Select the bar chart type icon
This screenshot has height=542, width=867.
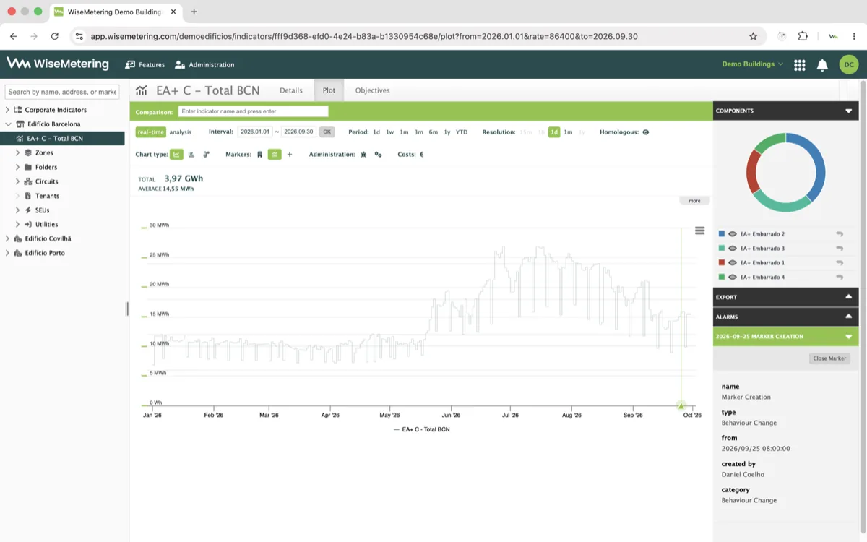tap(191, 155)
